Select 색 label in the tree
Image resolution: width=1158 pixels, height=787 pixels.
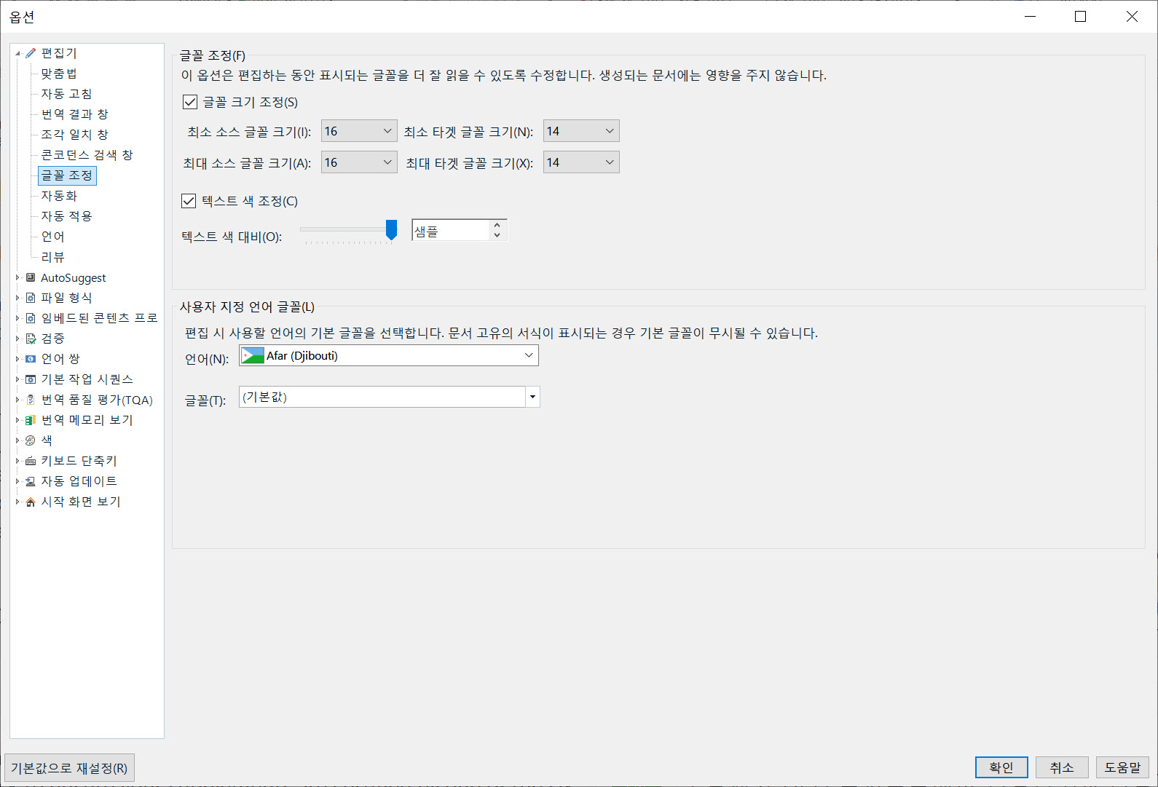coord(47,440)
